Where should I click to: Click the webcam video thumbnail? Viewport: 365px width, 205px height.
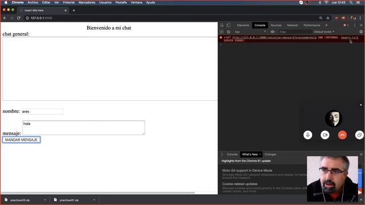click(x=332, y=179)
